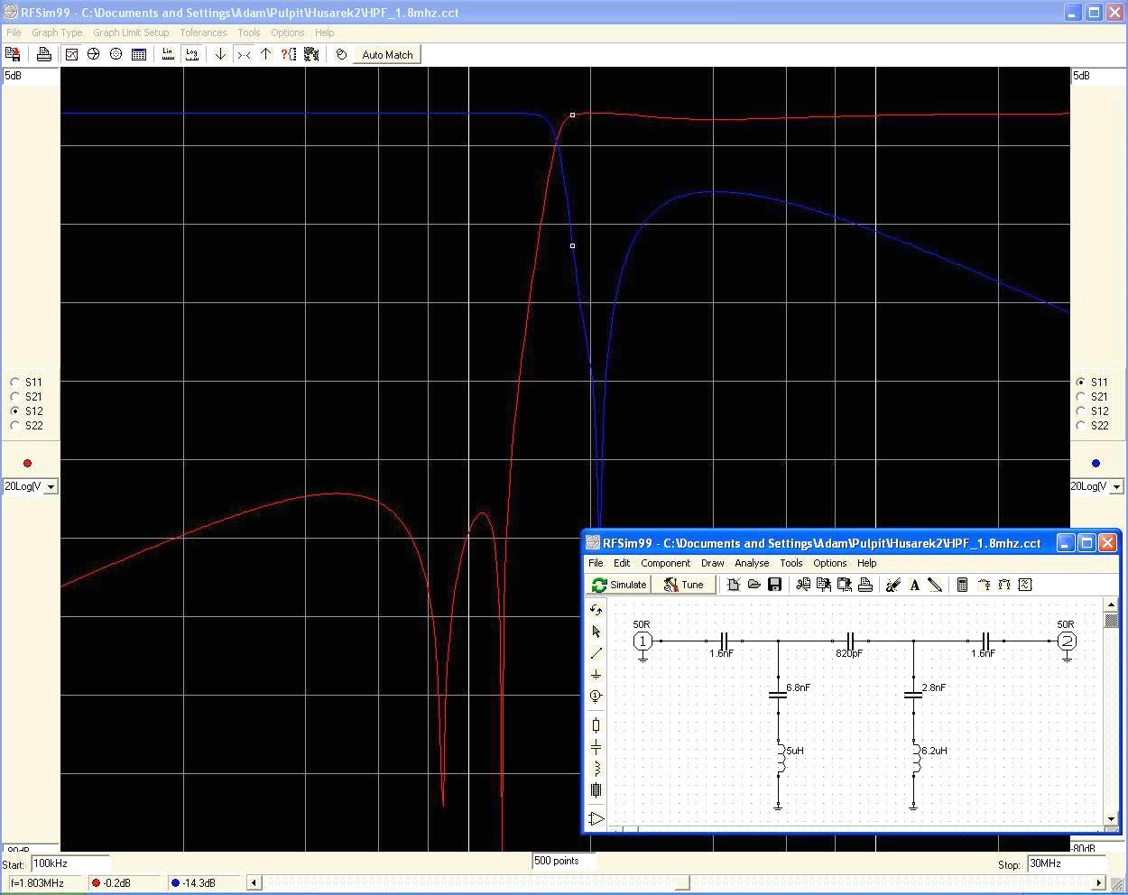Show the tabular data display
Image resolution: width=1128 pixels, height=895 pixels.
[x=139, y=54]
